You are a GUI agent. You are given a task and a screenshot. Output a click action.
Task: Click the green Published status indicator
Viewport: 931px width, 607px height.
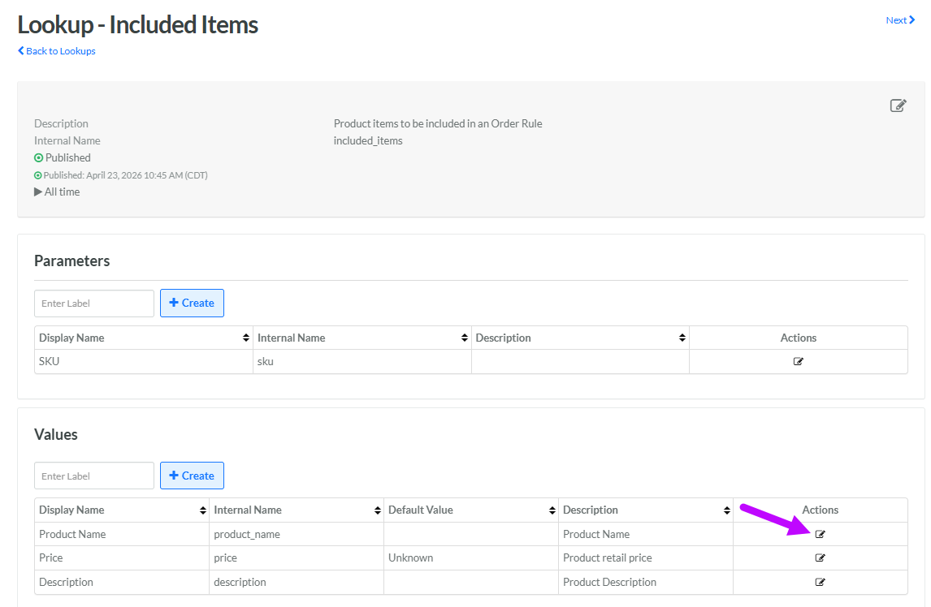39,158
